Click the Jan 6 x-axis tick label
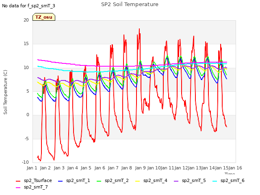 coord(100,168)
